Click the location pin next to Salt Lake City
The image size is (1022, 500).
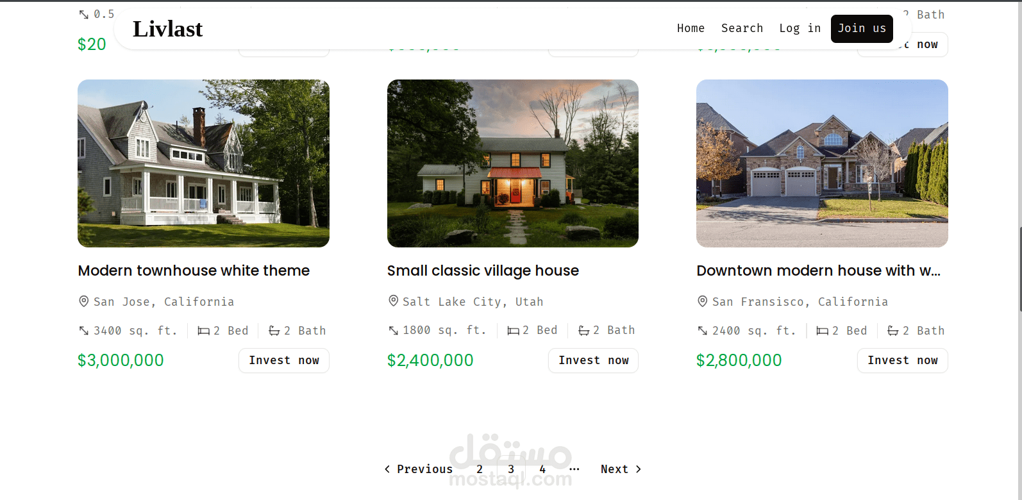pyautogui.click(x=393, y=301)
